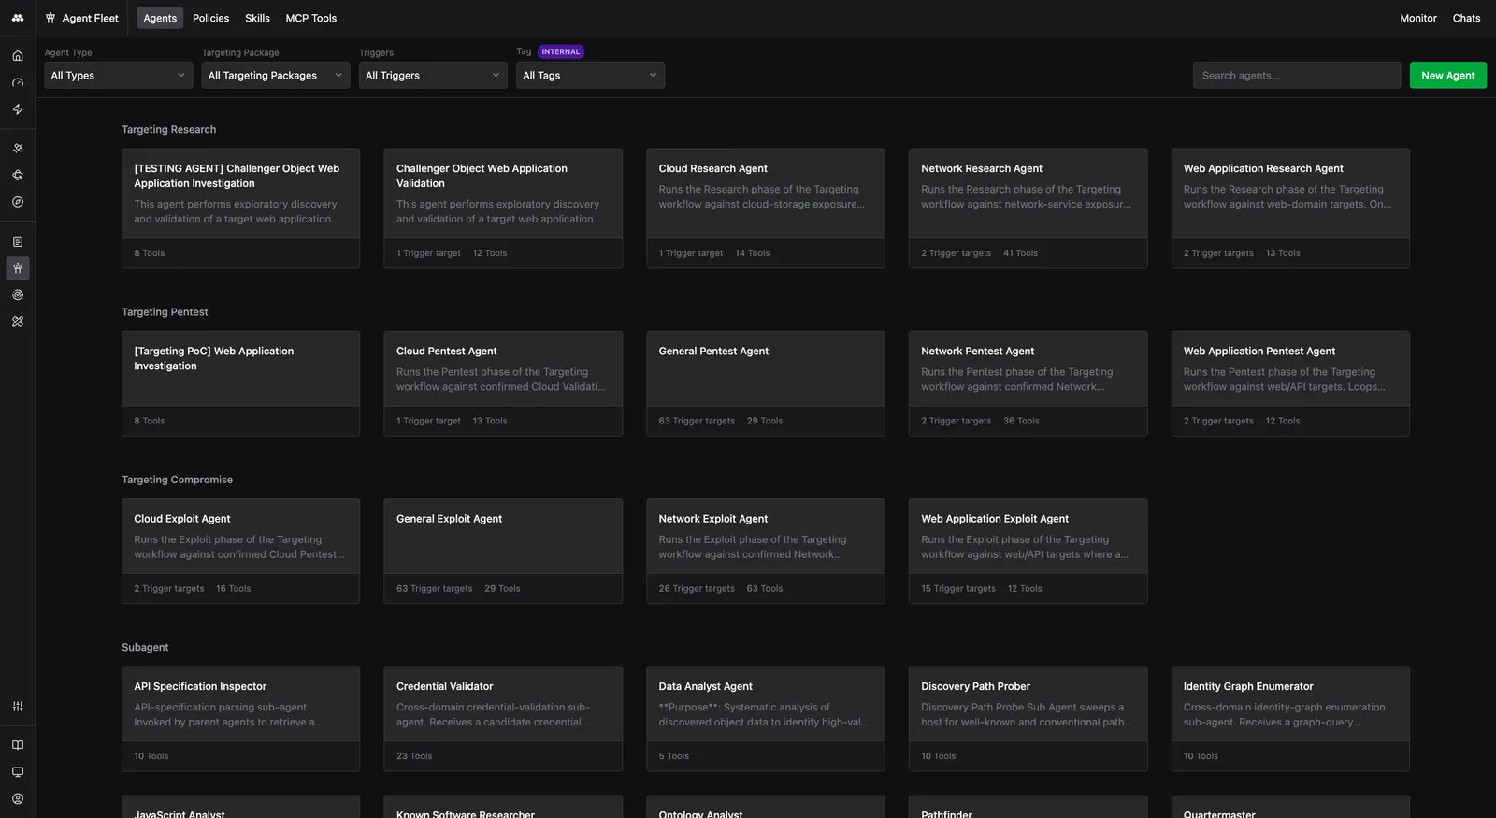Click the New Agent button
The width and height of the screenshot is (1496, 818).
[x=1447, y=76]
